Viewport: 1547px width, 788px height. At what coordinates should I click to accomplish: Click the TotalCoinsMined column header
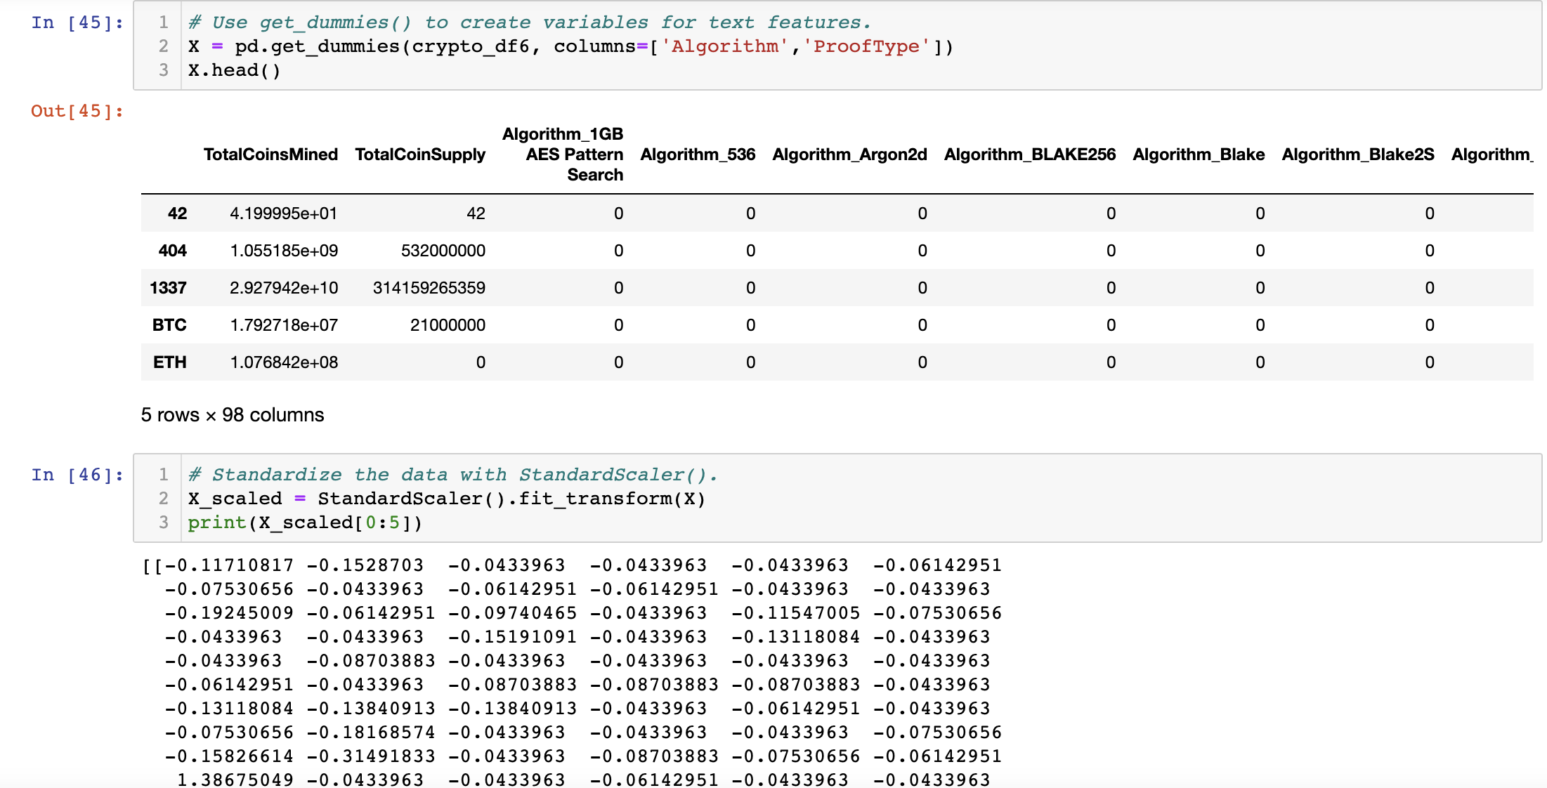coord(270,155)
